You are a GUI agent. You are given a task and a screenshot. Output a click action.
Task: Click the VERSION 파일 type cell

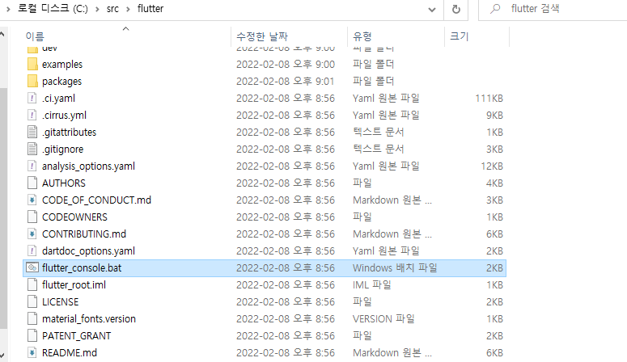coord(383,319)
